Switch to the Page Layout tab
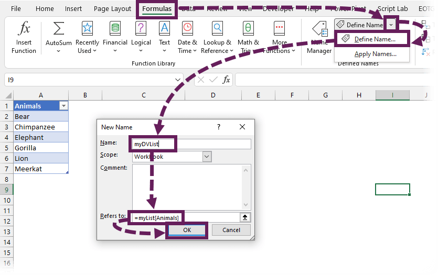The width and height of the screenshot is (438, 275). (x=112, y=9)
